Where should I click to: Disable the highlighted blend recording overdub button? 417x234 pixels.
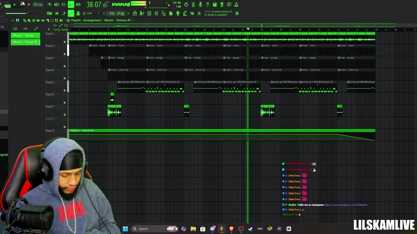coord(71,5)
